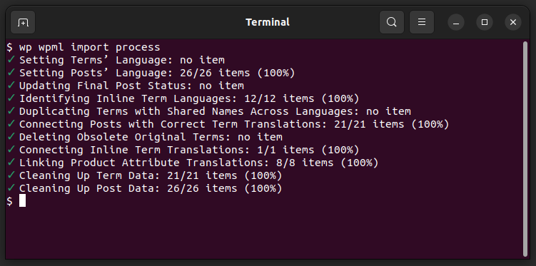The image size is (536, 266).
Task: Click the 'wp wpml import process' command
Action: [x=89, y=47]
